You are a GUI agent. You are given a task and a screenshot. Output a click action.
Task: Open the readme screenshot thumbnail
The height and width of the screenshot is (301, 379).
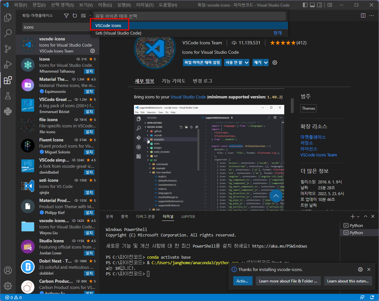point(209,158)
